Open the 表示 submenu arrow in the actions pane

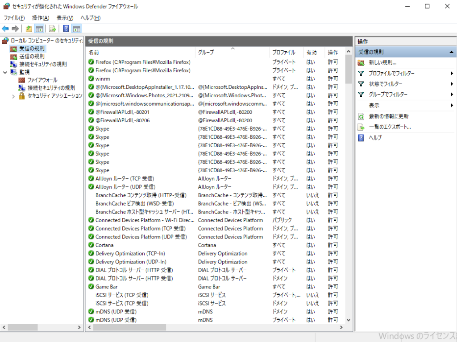click(452, 106)
